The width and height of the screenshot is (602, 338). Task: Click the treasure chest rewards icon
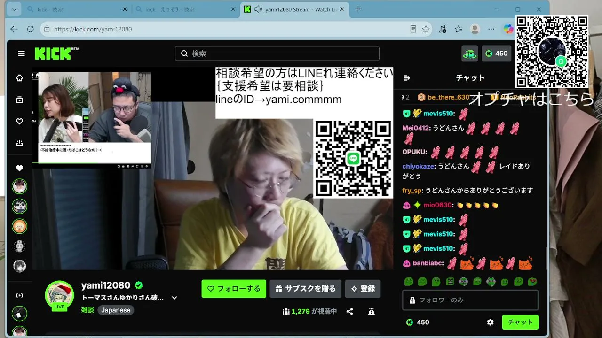point(470,54)
